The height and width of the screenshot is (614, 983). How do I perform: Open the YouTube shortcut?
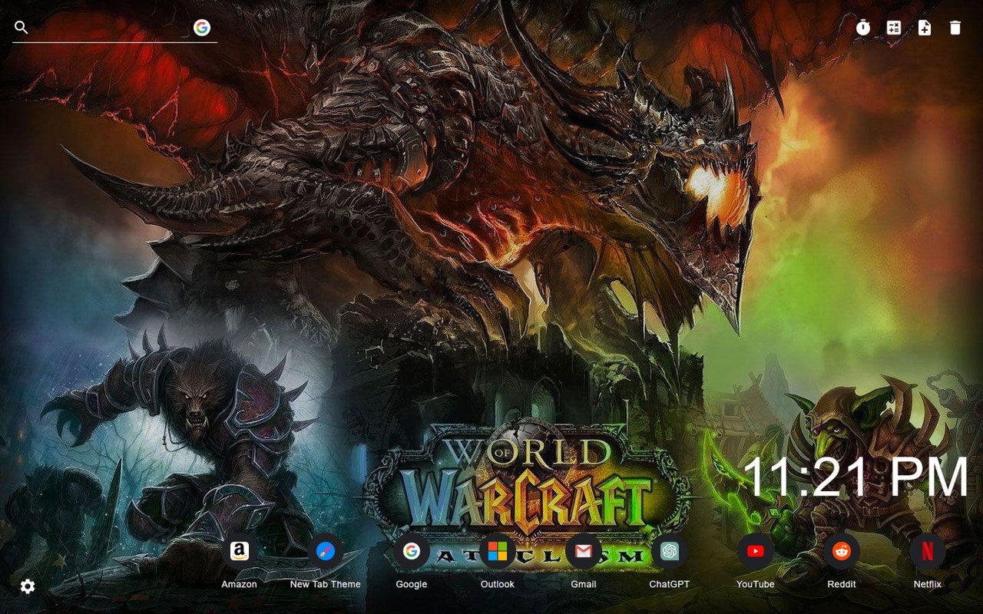pos(756,550)
